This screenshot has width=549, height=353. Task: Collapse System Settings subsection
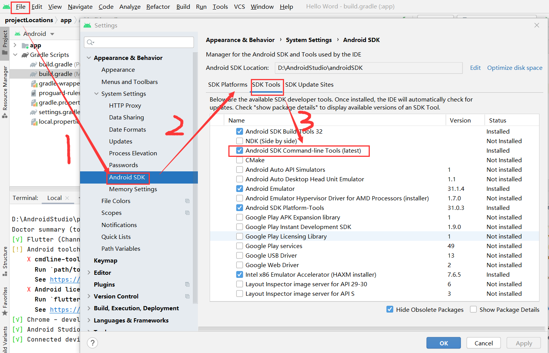point(96,93)
